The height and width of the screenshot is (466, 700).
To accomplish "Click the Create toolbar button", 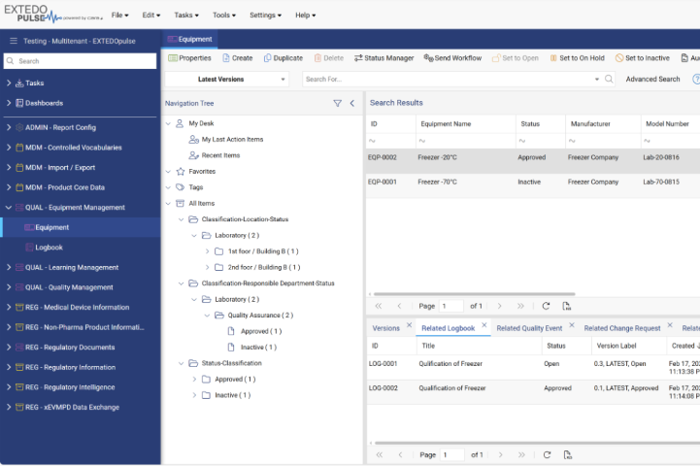I will (x=238, y=58).
